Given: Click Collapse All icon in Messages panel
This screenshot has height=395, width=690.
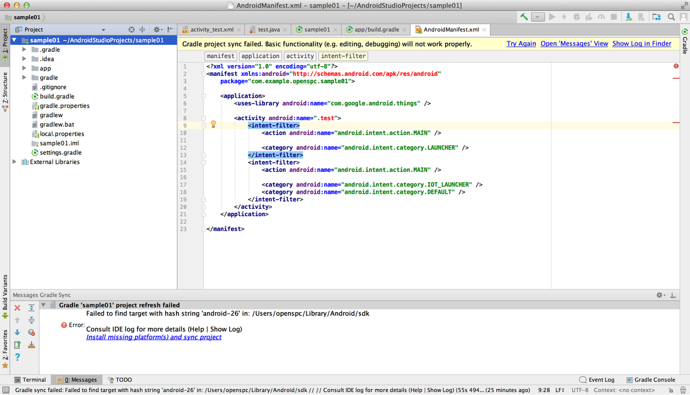Looking at the screenshot, I should pyautogui.click(x=32, y=320).
